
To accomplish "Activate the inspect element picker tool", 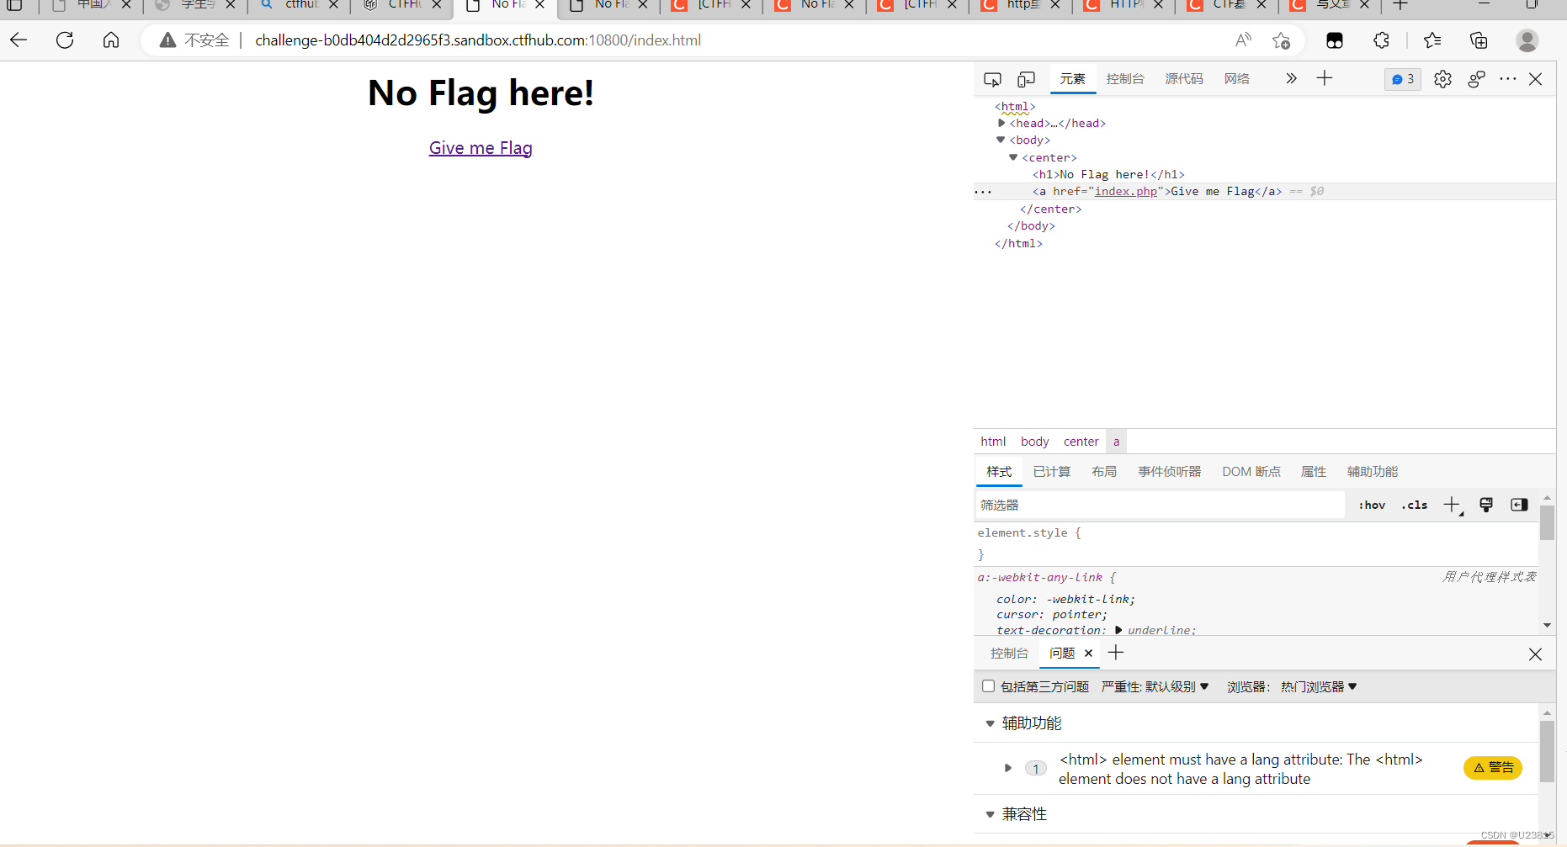I will [992, 79].
